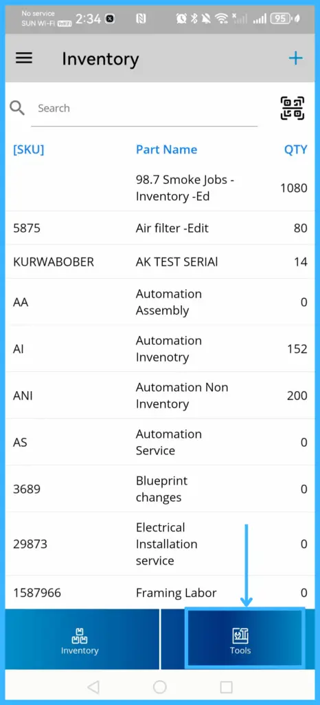Open the AK TEST SERIAl row
The height and width of the screenshot is (705, 320).
pyautogui.click(x=160, y=262)
